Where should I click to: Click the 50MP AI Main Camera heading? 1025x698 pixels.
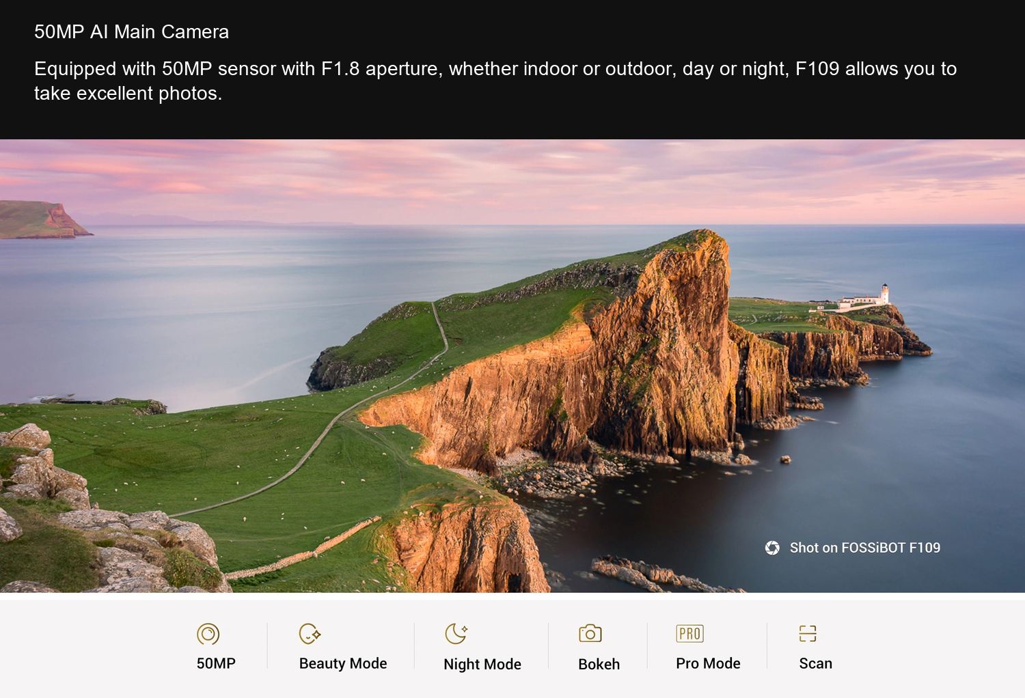132,32
